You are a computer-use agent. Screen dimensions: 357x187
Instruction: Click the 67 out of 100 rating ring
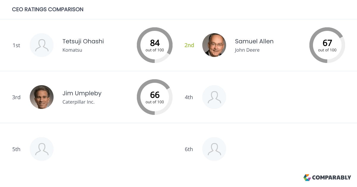(327, 45)
